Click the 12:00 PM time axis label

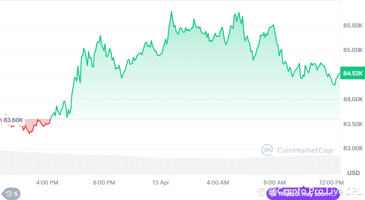(331, 183)
